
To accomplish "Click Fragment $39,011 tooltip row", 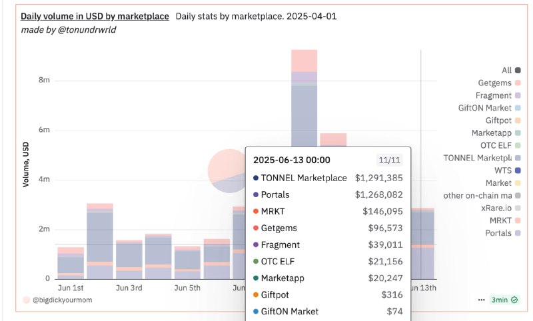I will click(x=328, y=244).
